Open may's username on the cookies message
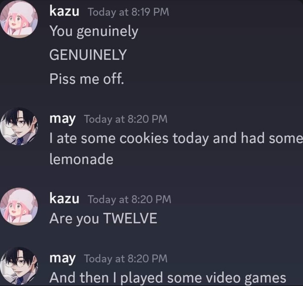 (x=62, y=119)
